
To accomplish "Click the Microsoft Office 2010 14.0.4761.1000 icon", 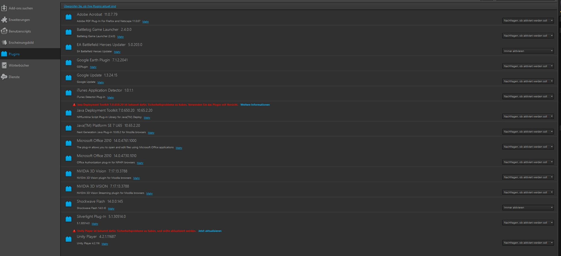I will coord(69,143).
